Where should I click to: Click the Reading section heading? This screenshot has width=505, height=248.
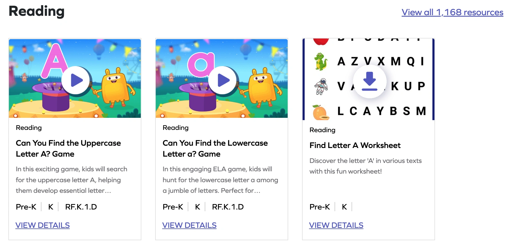36,12
